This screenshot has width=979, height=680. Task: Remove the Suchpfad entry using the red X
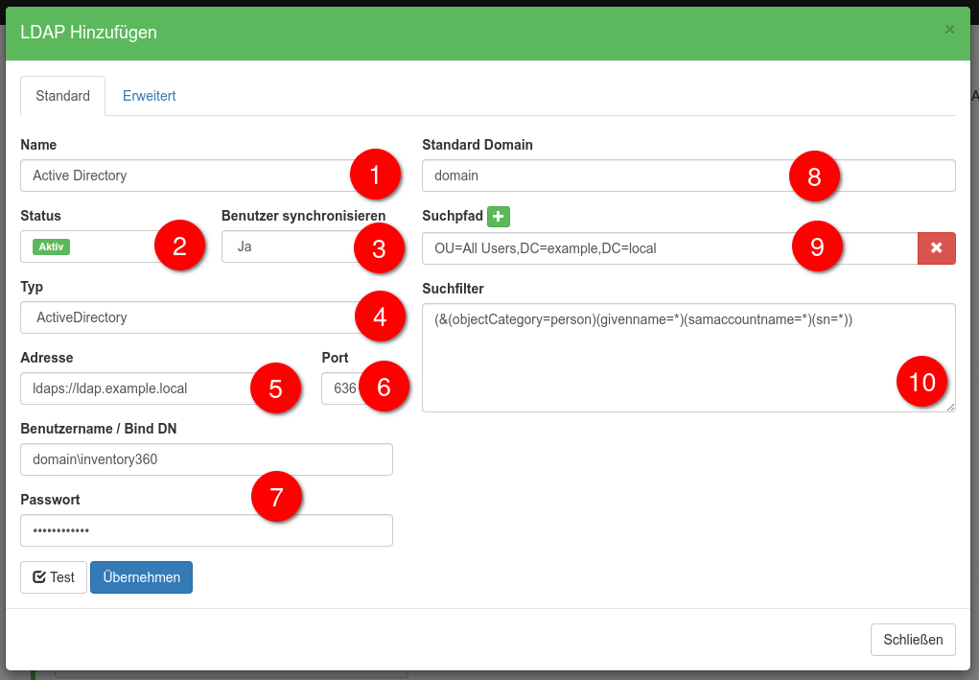click(936, 247)
